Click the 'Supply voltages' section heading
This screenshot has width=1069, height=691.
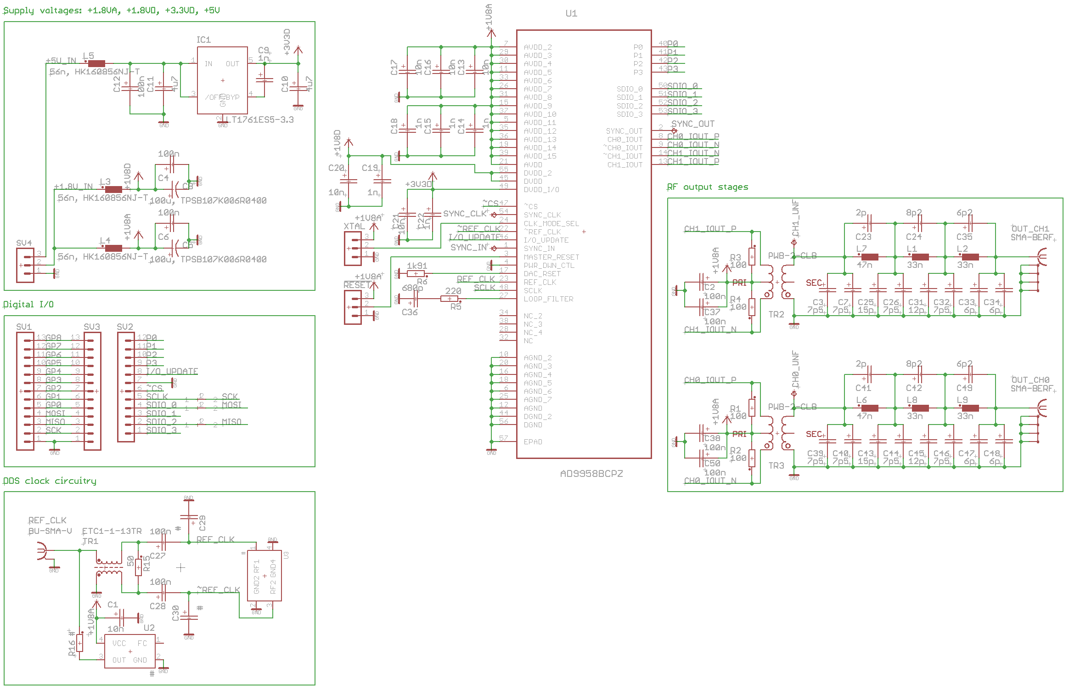point(112,10)
